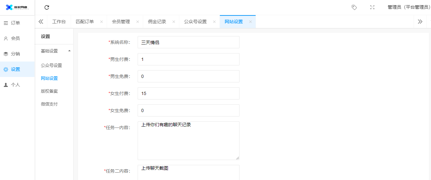Image resolution: width=431 pixels, height=180 pixels.
Task: Click the 任务一内容 text area
Action: pos(188,141)
